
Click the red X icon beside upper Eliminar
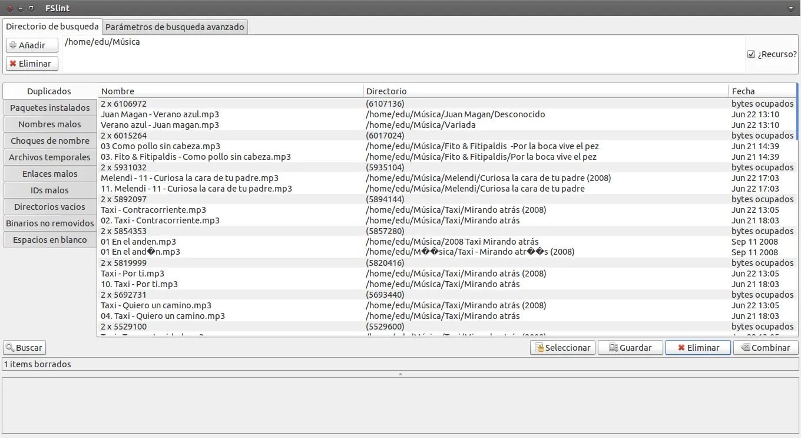[x=13, y=64]
